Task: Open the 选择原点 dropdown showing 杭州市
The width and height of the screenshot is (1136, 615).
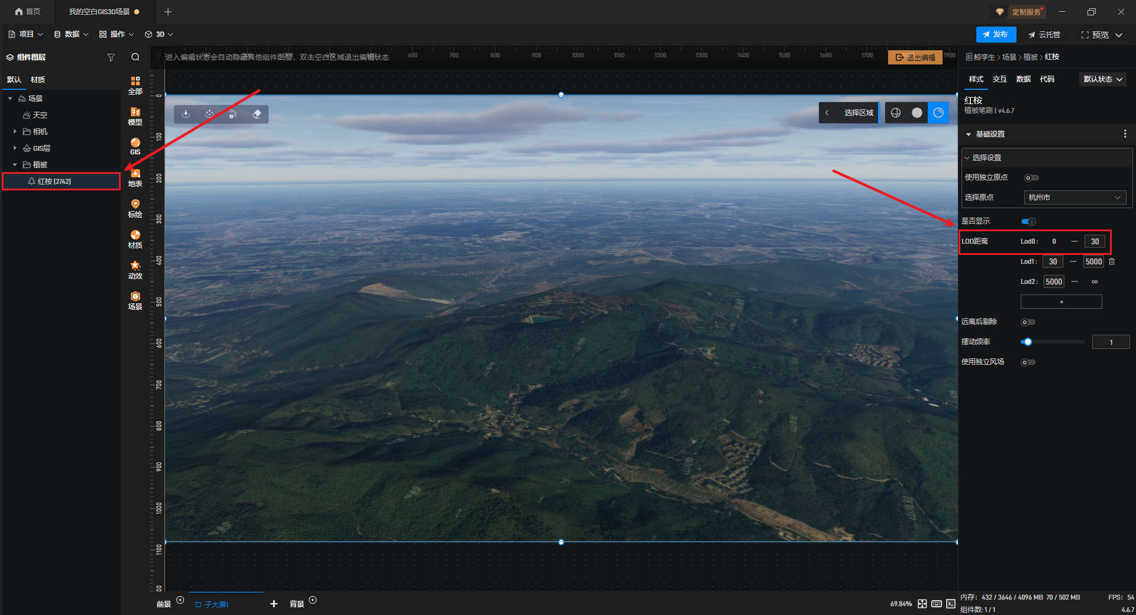Action: click(1074, 198)
